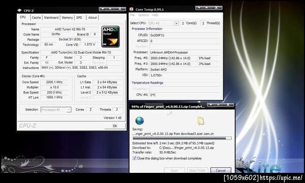
Task: Click the CPU-Z title bar icon
Action: [19, 11]
